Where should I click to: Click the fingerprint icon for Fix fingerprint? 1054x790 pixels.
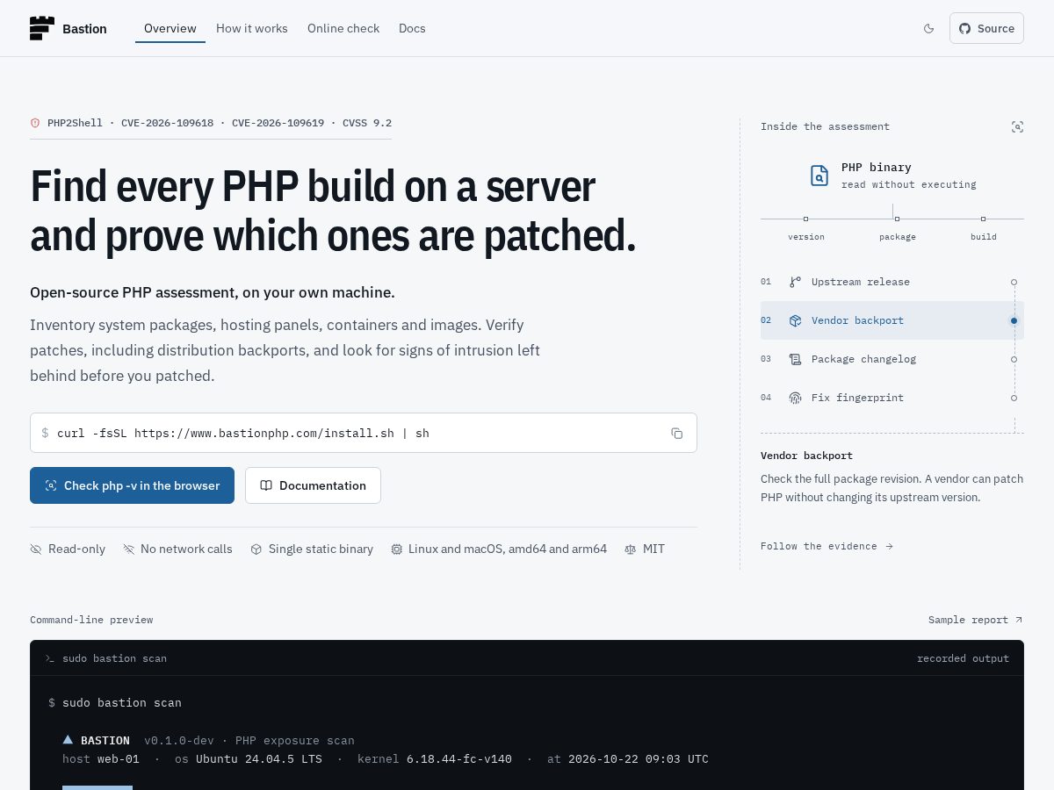795,398
